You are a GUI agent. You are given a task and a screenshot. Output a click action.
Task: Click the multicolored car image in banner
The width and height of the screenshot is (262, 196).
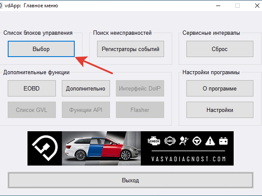click(x=101, y=148)
